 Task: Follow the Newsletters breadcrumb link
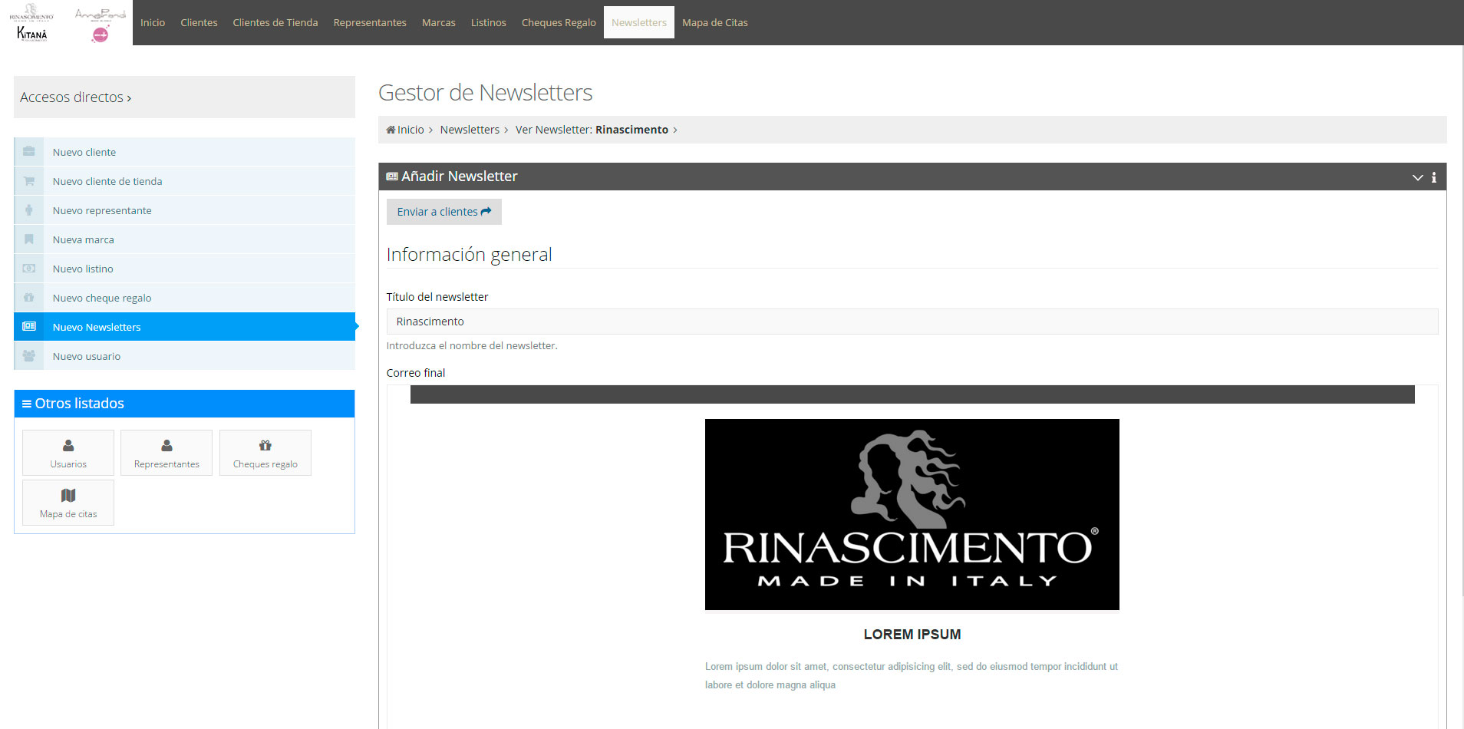click(x=469, y=130)
